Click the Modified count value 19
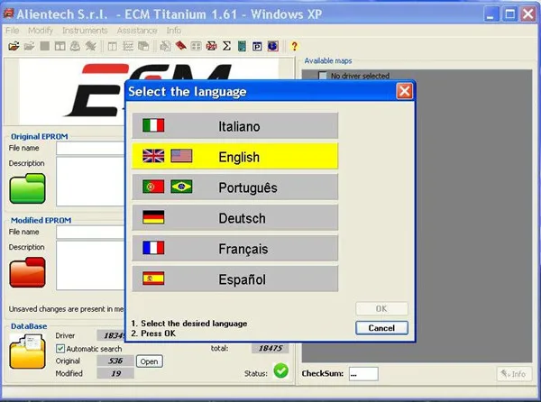Screen dimensions: 541x402 click(x=115, y=373)
